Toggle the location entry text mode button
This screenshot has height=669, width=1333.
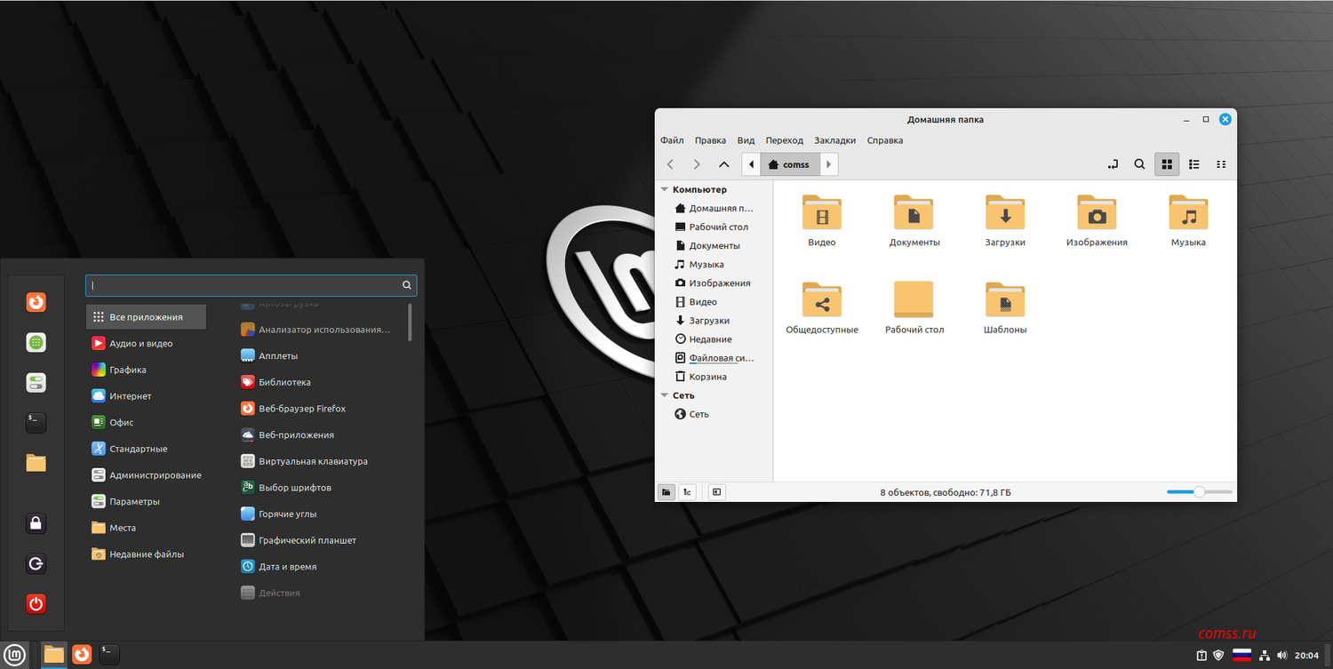(x=1112, y=164)
